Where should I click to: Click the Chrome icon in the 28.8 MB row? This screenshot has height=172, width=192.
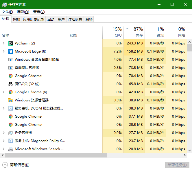[11, 125]
